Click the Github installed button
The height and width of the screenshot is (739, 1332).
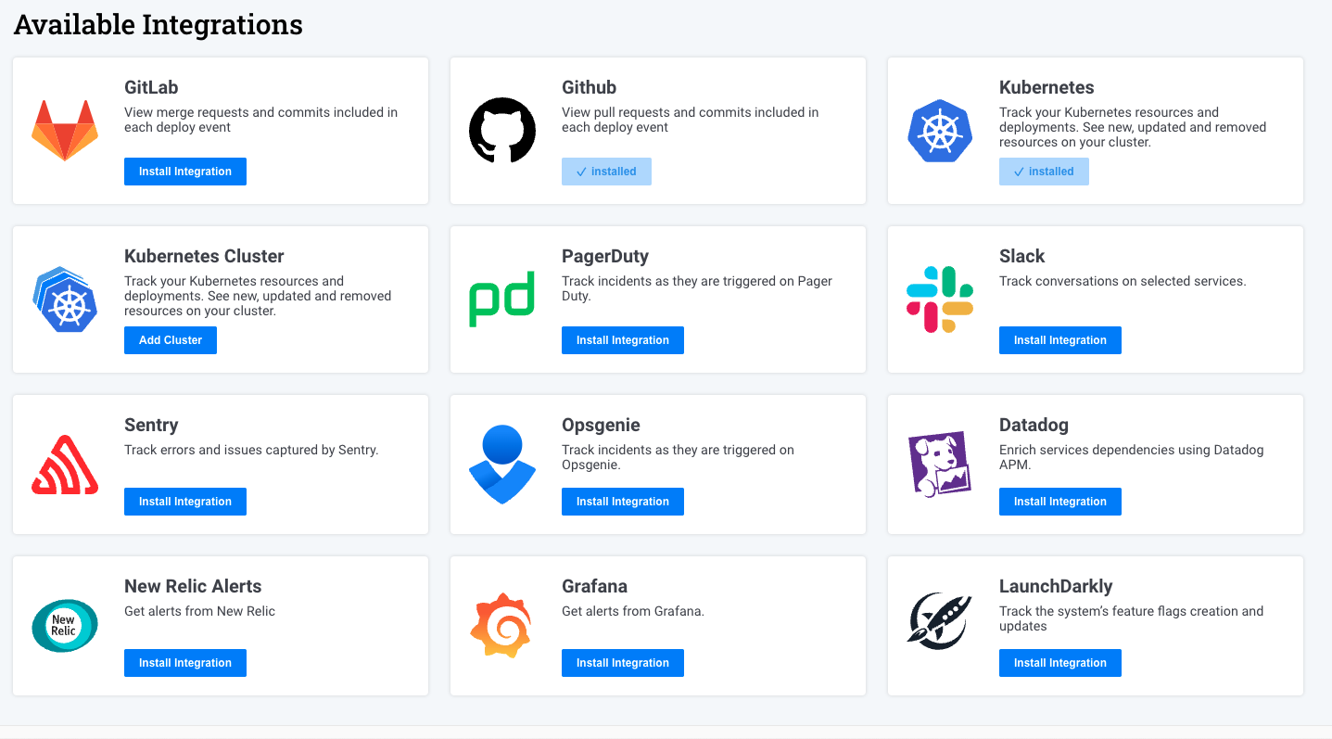coord(606,172)
